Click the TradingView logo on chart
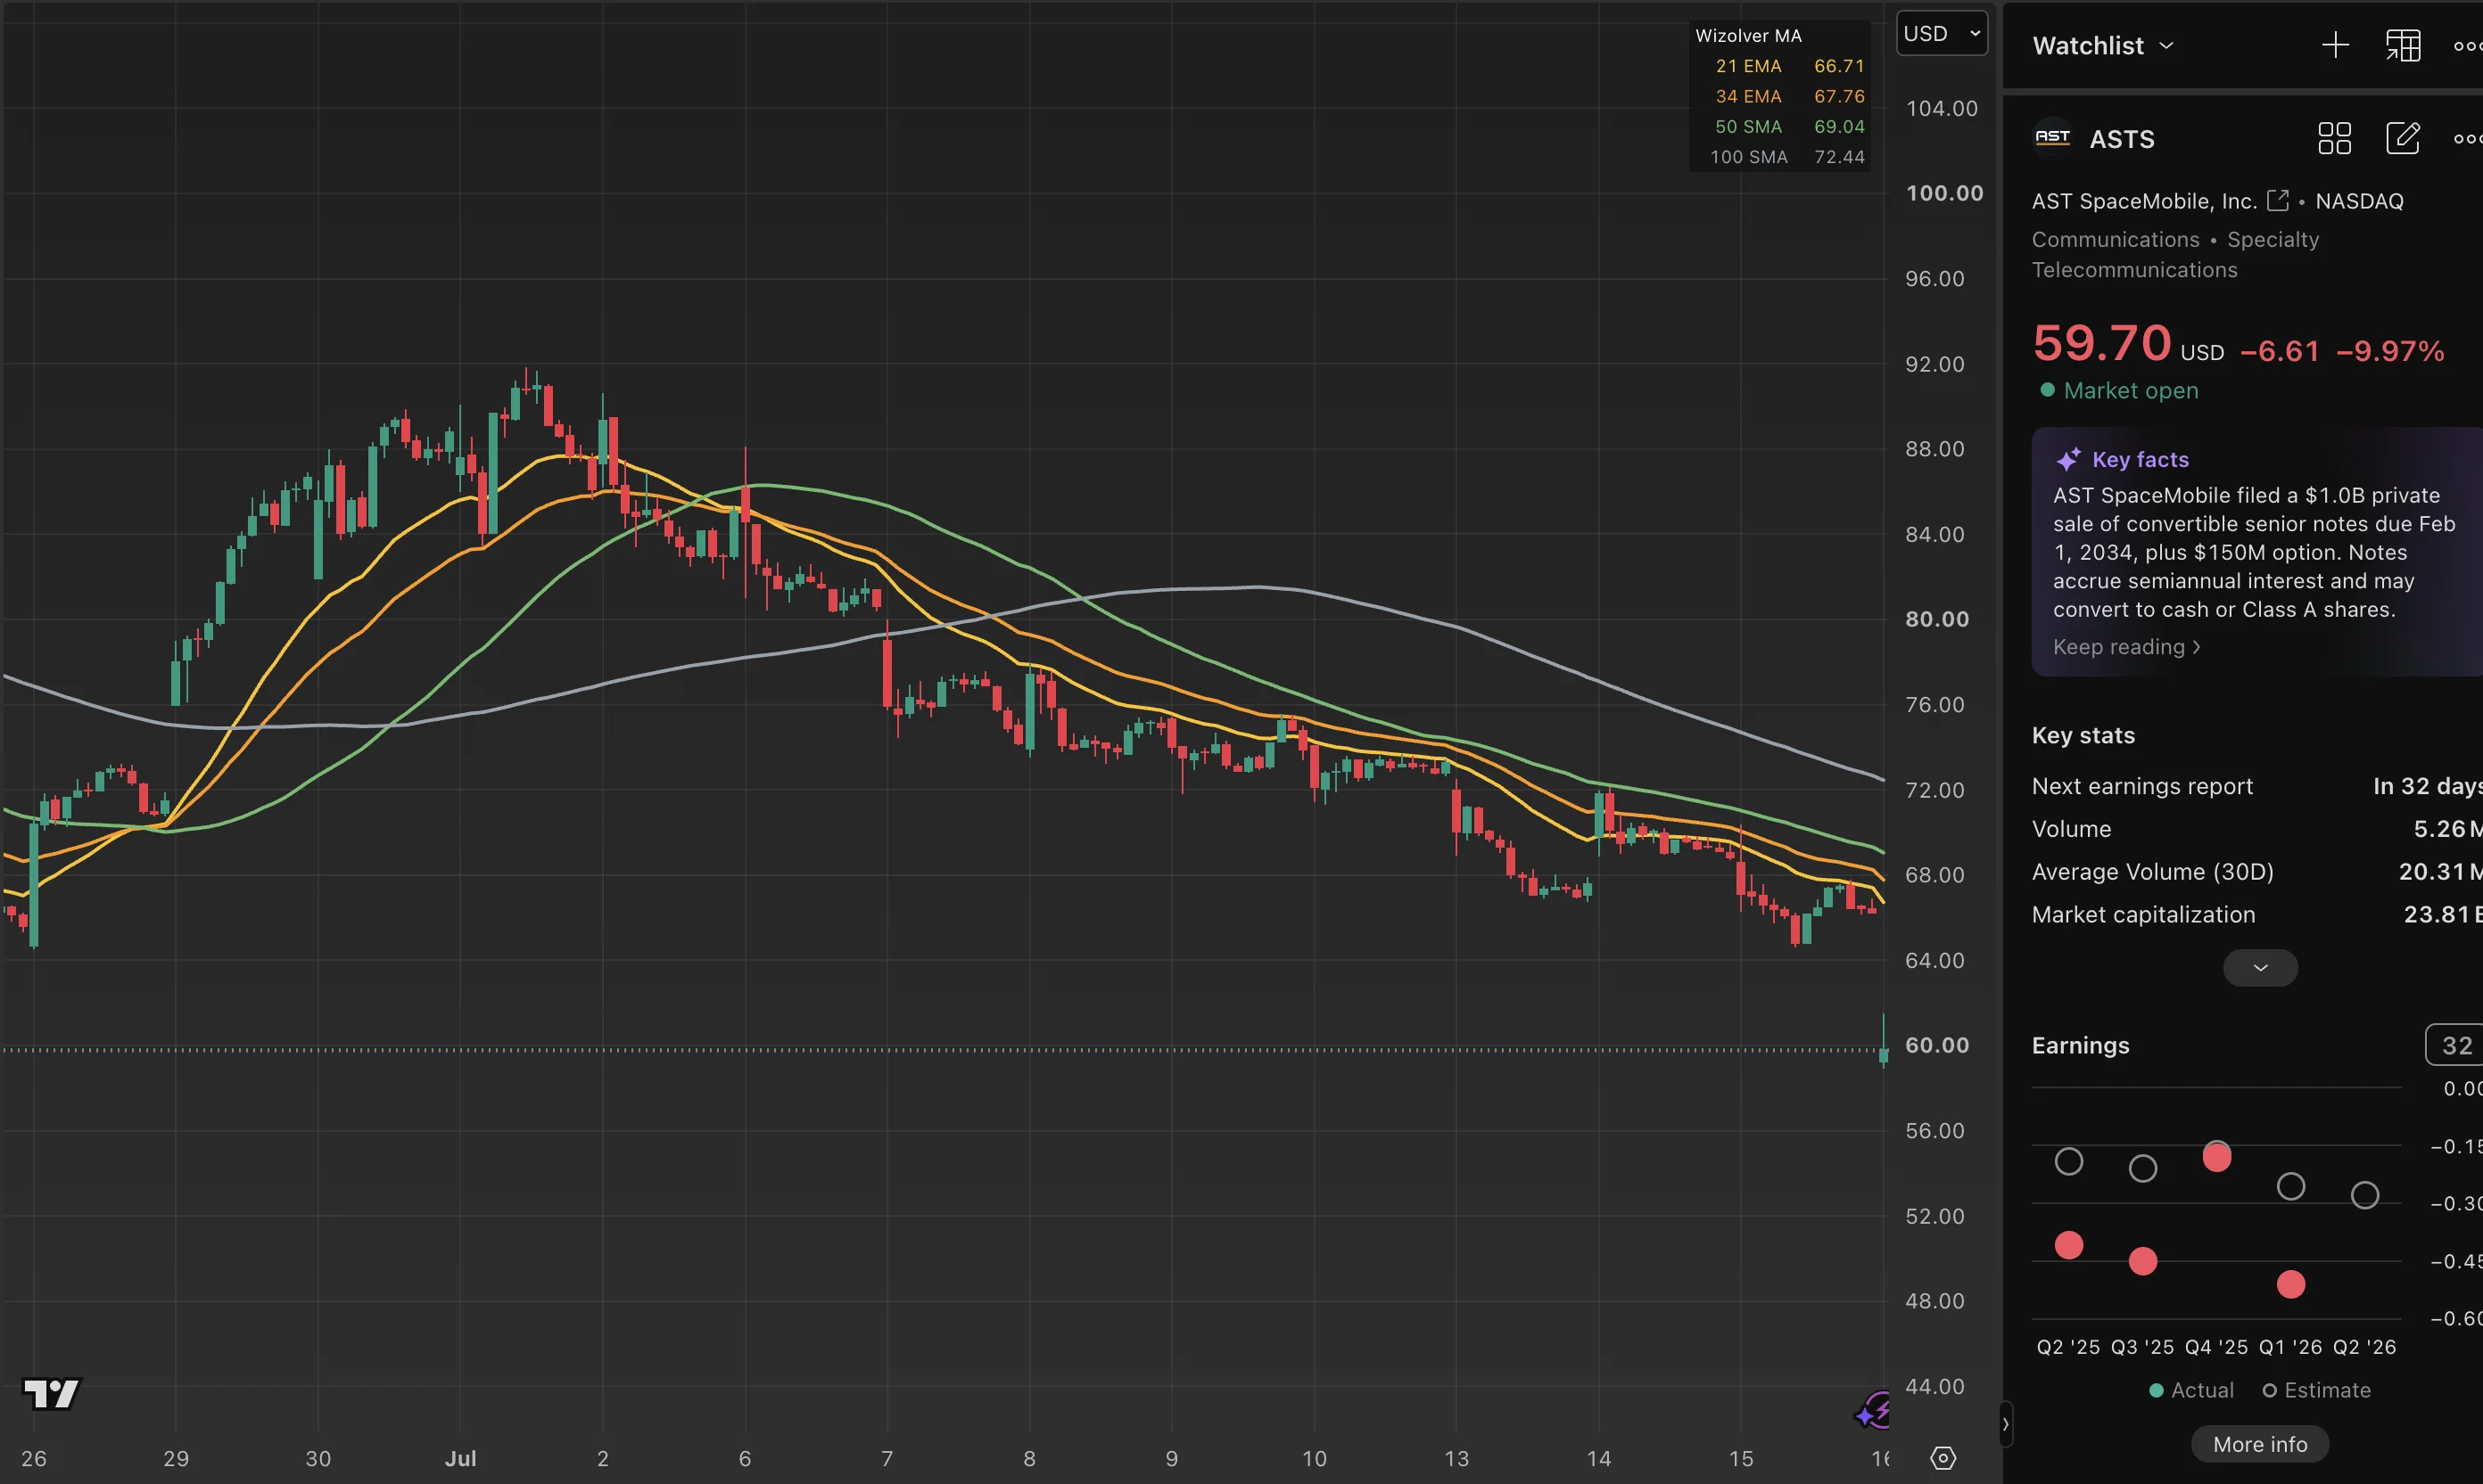Image resolution: width=2483 pixels, height=1484 pixels. 51,1393
